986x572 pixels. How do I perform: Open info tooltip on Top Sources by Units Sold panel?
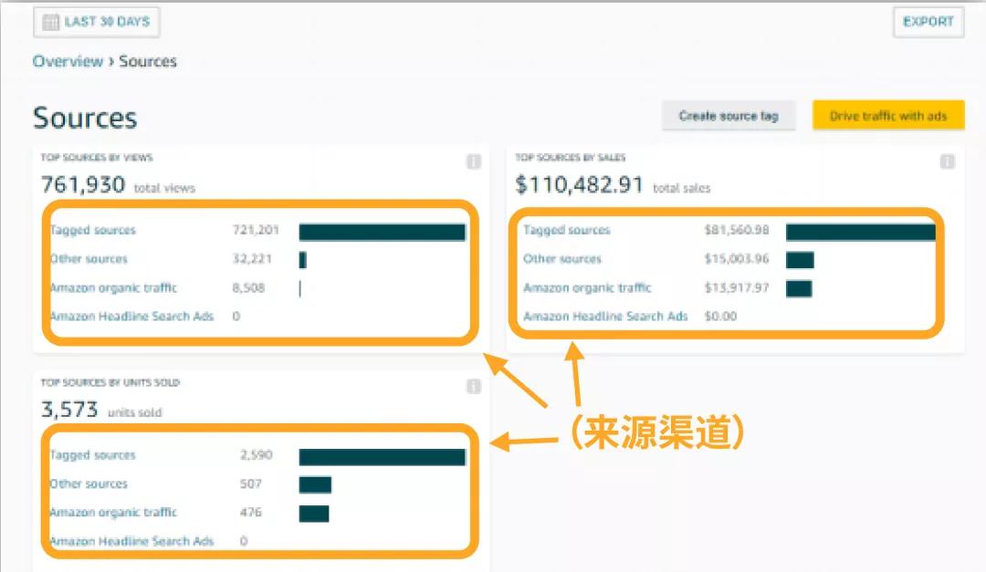pos(474,386)
